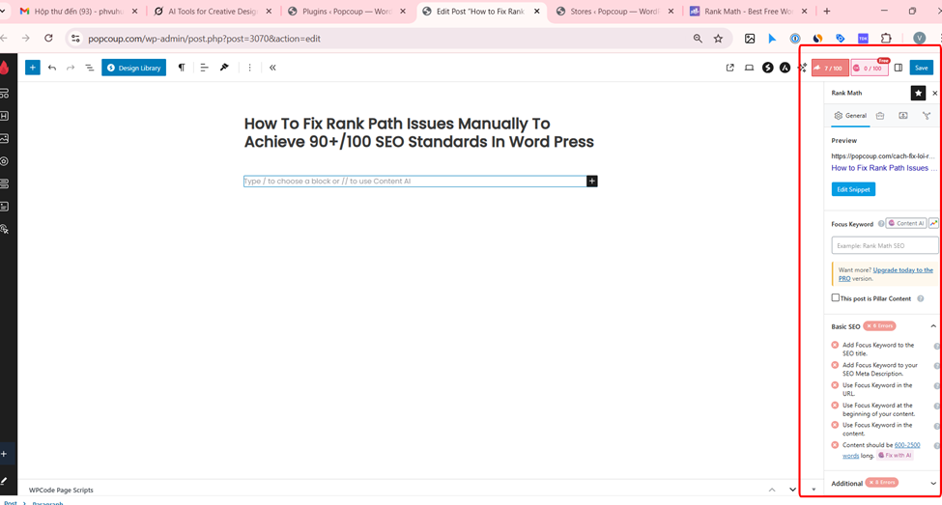Viewport: 942px width, 505px height.
Task: Bookmark this page with star icon
Action: point(718,39)
